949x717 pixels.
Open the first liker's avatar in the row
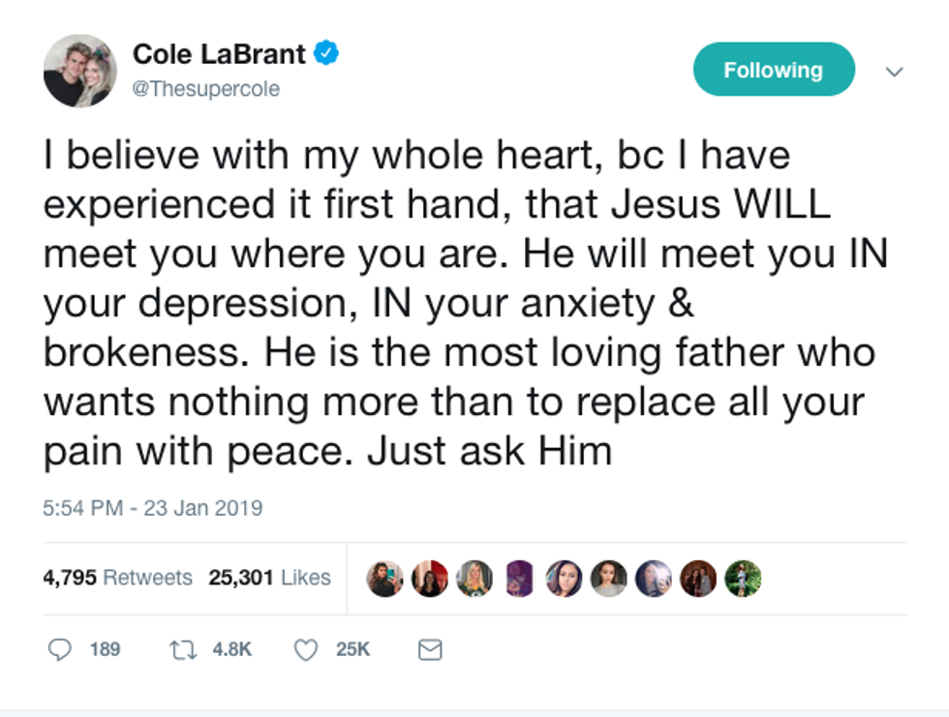click(384, 579)
